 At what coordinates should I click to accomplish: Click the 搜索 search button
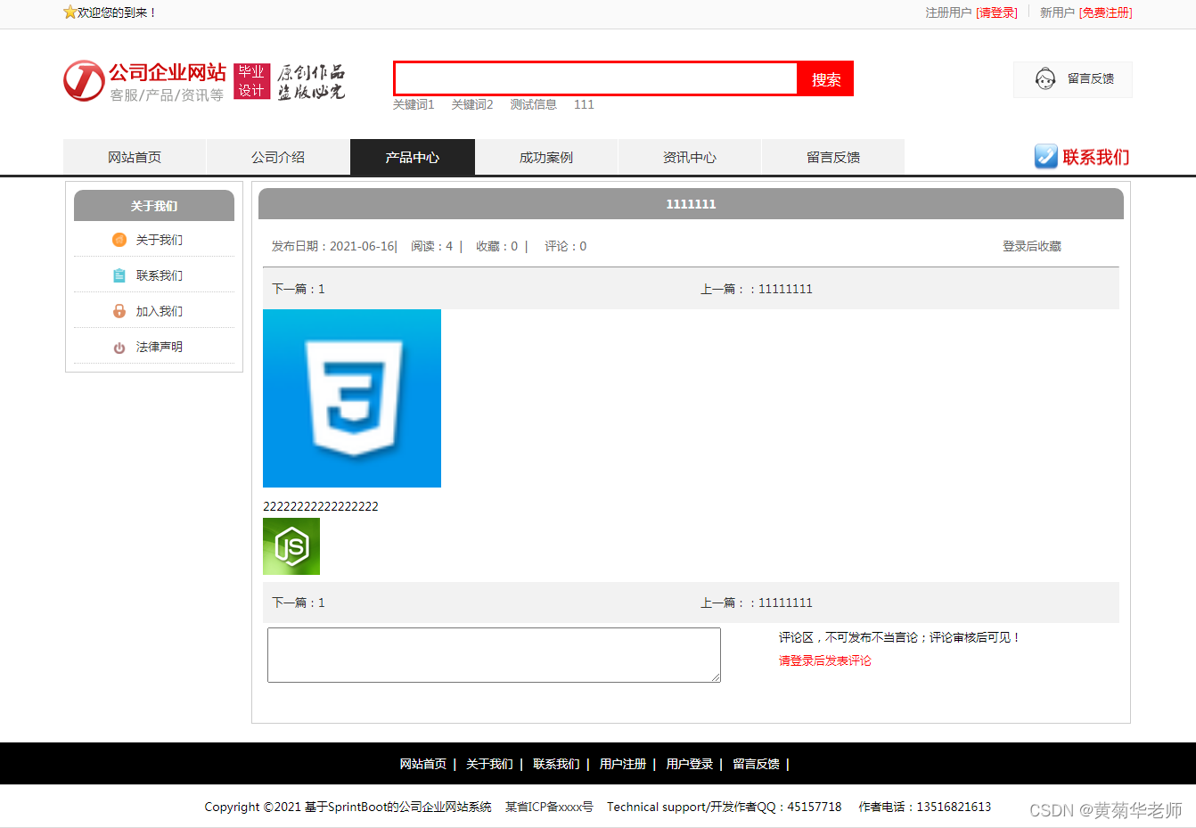[x=824, y=78]
